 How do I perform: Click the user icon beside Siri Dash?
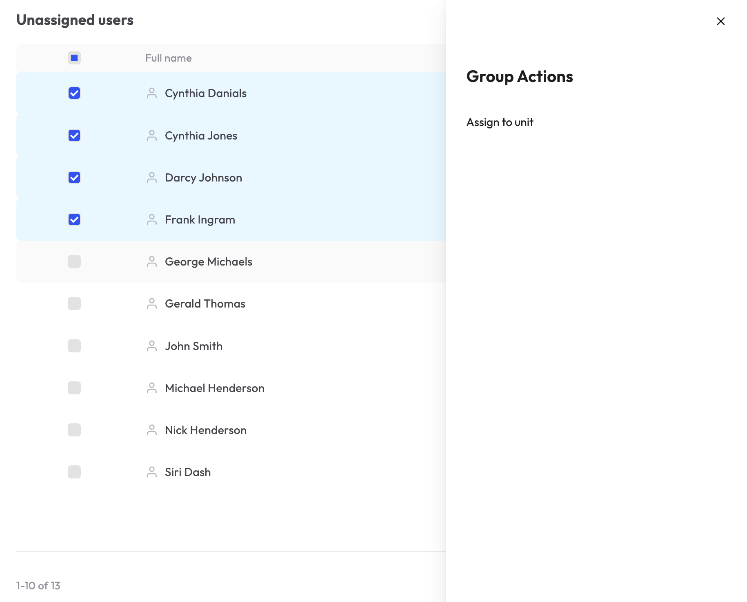pyautogui.click(x=152, y=472)
